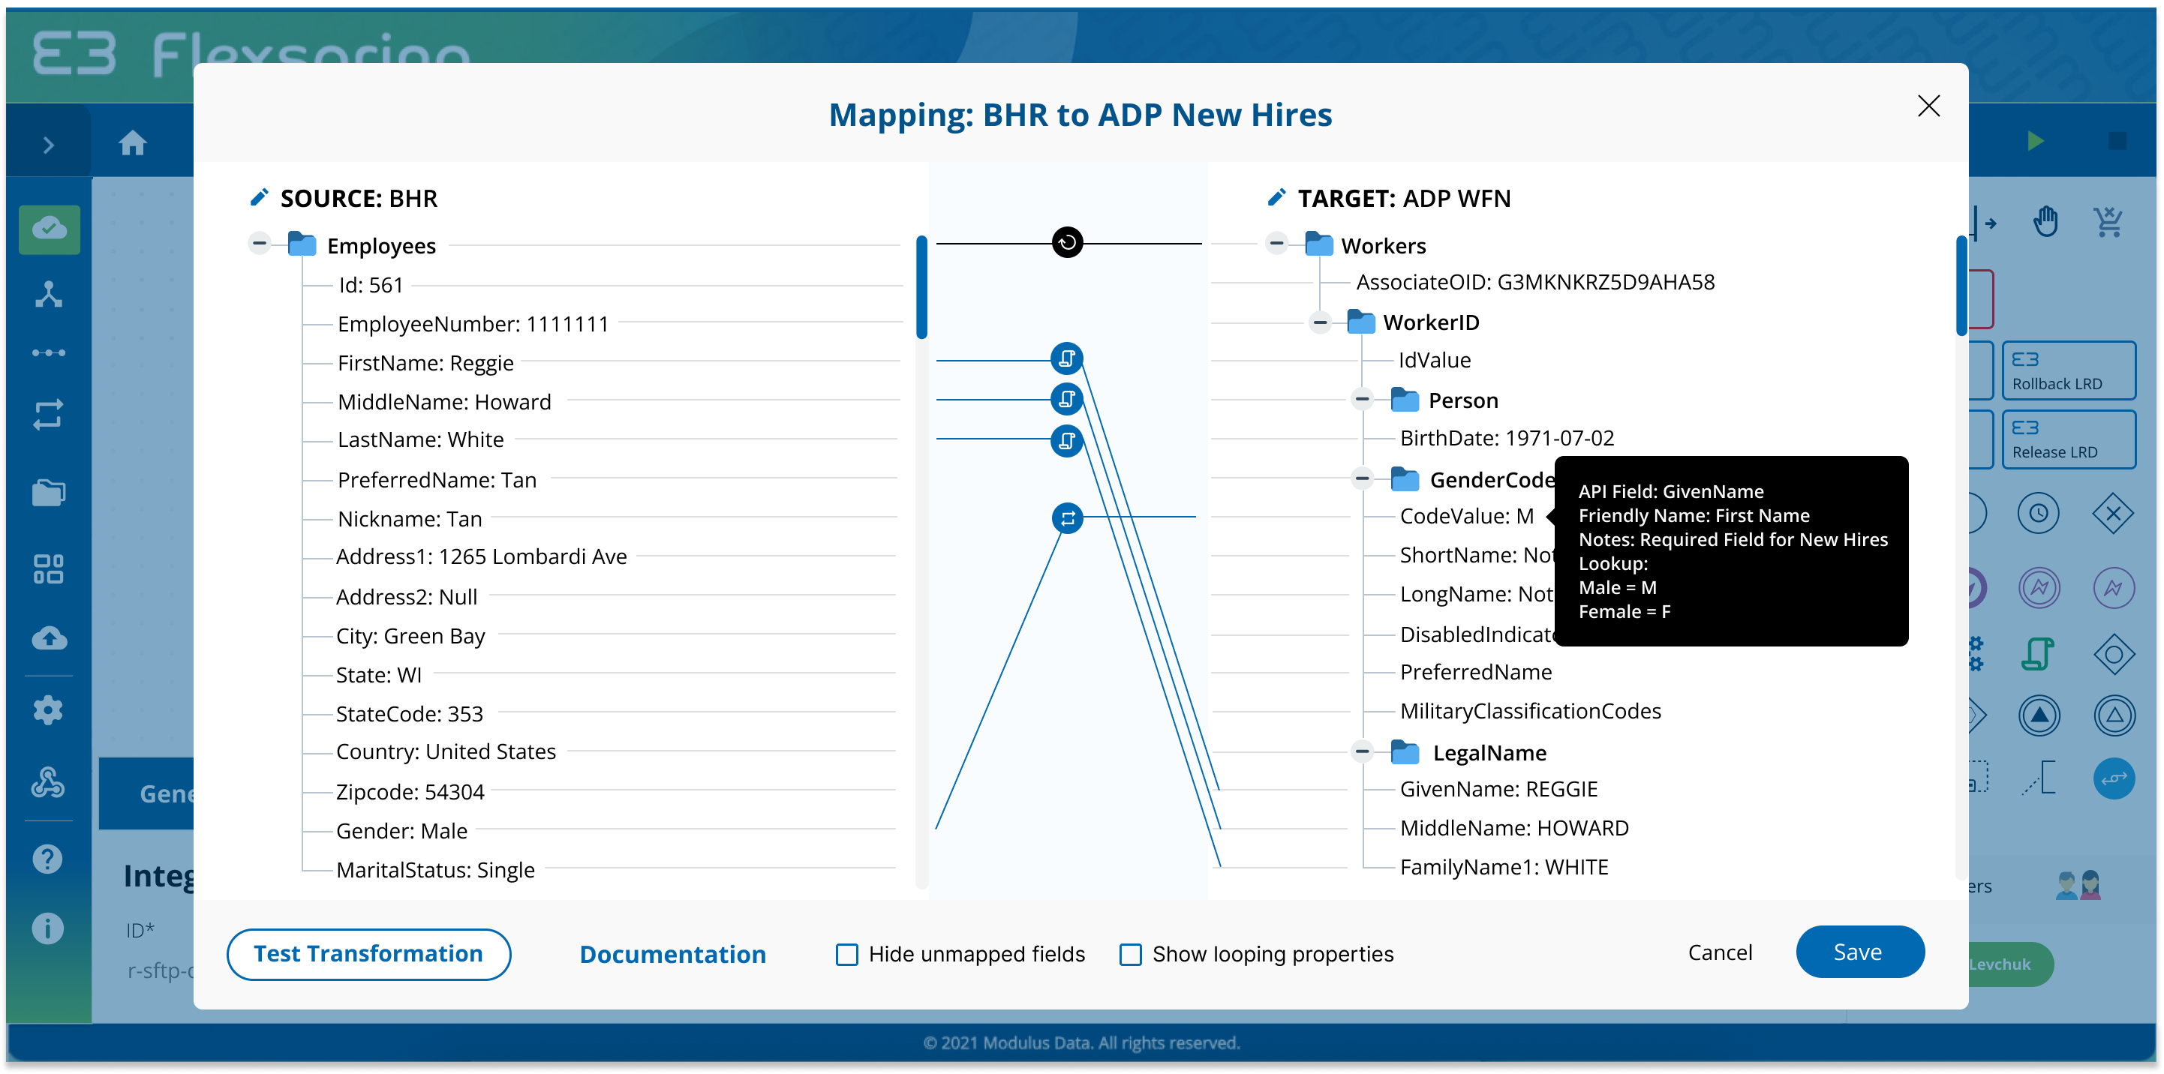Select the green script task icon in the palette

pyautogui.click(x=2039, y=653)
